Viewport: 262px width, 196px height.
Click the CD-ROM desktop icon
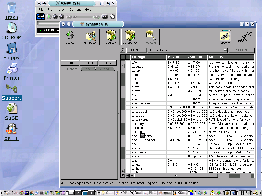coord(12,28)
